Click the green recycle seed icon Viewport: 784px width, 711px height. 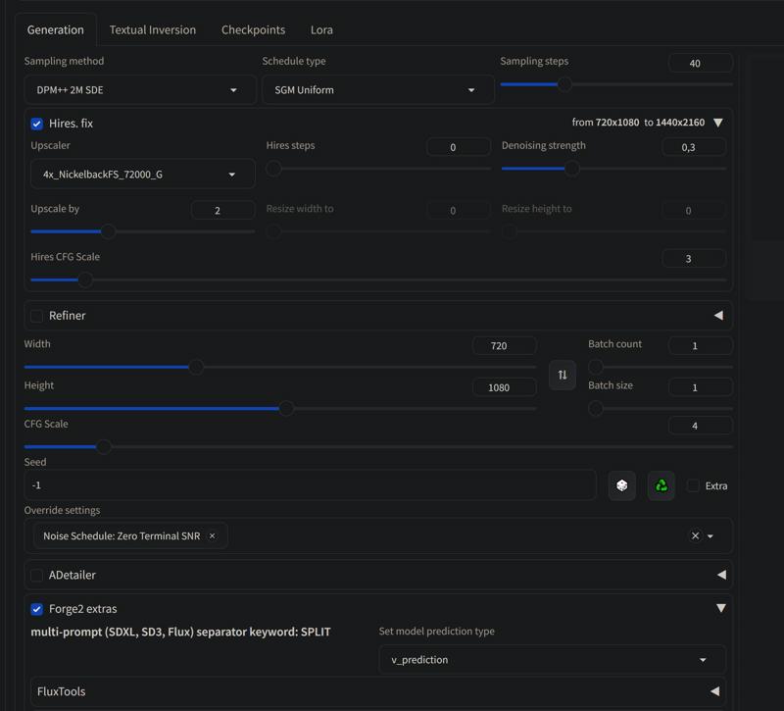(661, 485)
